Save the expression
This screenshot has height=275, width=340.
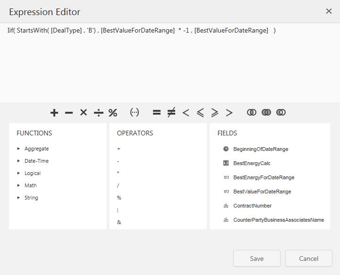[256, 258]
